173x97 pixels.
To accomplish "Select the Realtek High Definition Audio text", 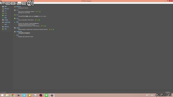I will [x=26, y=37].
